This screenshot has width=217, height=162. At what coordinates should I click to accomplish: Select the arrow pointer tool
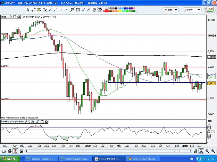tap(28, 10)
